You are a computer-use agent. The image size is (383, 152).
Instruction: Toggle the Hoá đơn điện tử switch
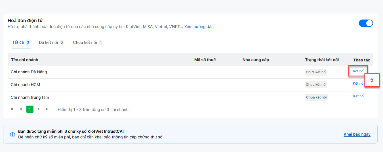[366, 23]
